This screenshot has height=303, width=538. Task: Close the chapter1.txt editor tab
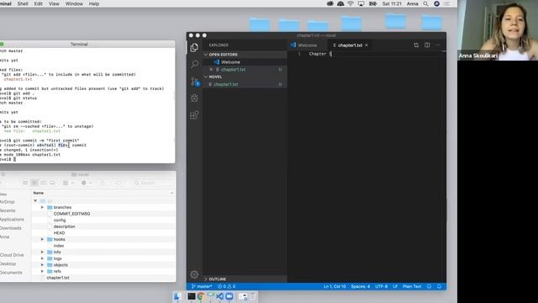(367, 45)
